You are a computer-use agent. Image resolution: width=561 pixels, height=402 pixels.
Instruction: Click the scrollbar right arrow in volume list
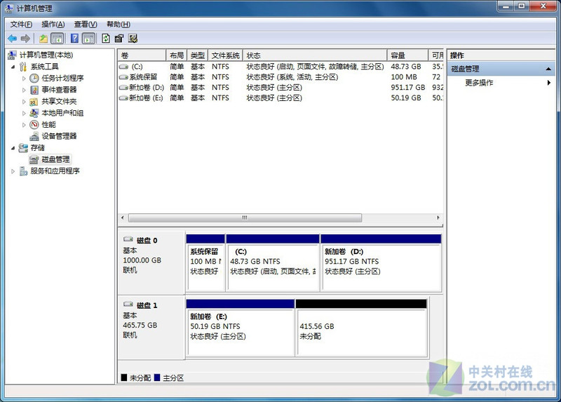click(438, 217)
